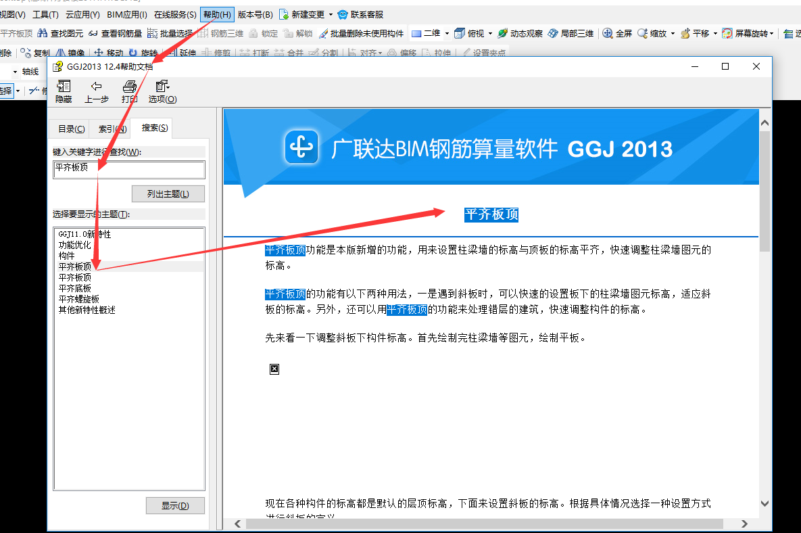Open dropdown arrow next to 俯视
801x533 pixels.
(x=491, y=33)
